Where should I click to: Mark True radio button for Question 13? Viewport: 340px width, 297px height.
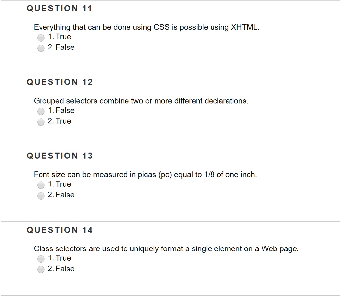(x=41, y=185)
